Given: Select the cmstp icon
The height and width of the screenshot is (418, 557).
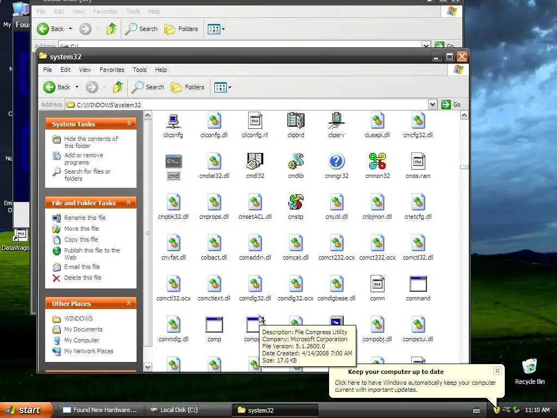Looking at the screenshot, I should (295, 202).
